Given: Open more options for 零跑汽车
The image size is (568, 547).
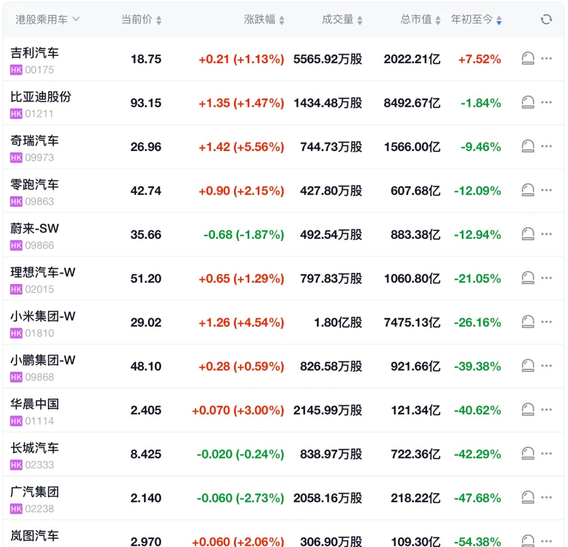Looking at the screenshot, I should [546, 190].
